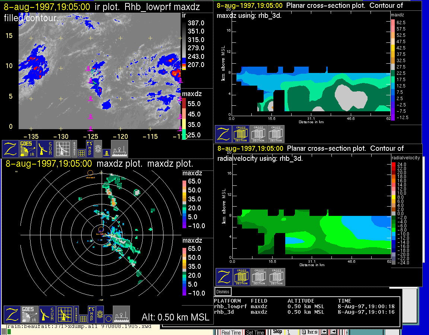This screenshot has height=335, width=429.
Task: Click the Real Time button
Action: tap(231, 332)
